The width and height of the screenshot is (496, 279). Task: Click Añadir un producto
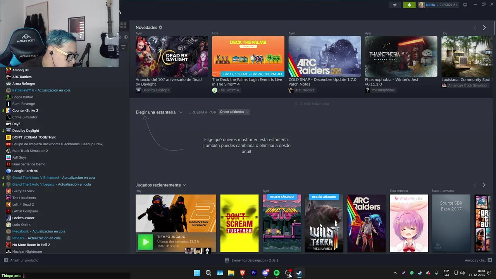click(21, 260)
